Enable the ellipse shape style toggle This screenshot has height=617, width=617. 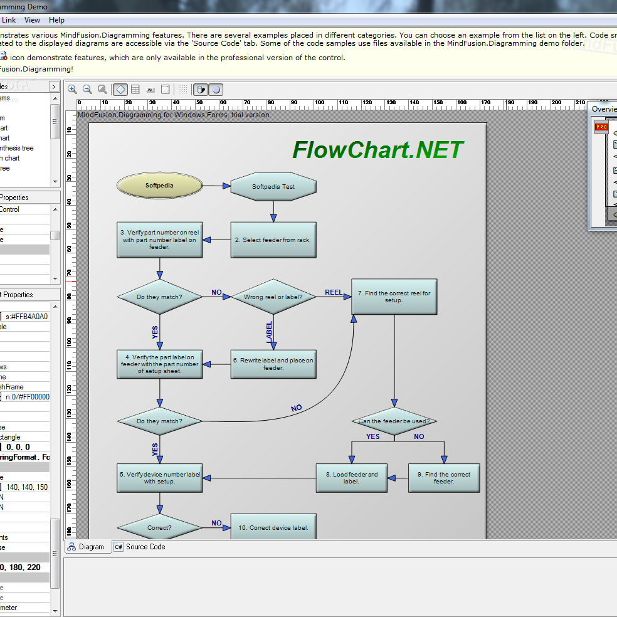pyautogui.click(x=216, y=89)
